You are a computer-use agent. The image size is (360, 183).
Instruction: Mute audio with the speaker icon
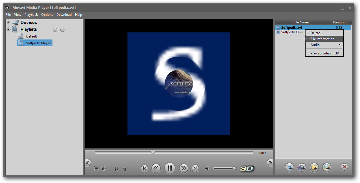click(207, 168)
